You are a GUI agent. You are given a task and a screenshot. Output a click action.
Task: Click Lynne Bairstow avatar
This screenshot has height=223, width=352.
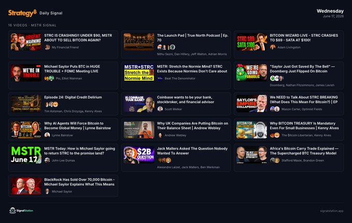coord(47,135)
